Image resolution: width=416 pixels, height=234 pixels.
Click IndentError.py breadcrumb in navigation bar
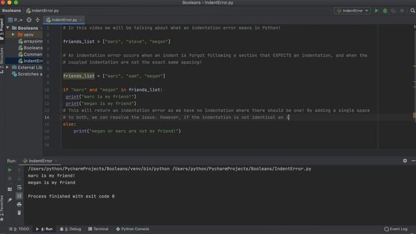point(42,10)
